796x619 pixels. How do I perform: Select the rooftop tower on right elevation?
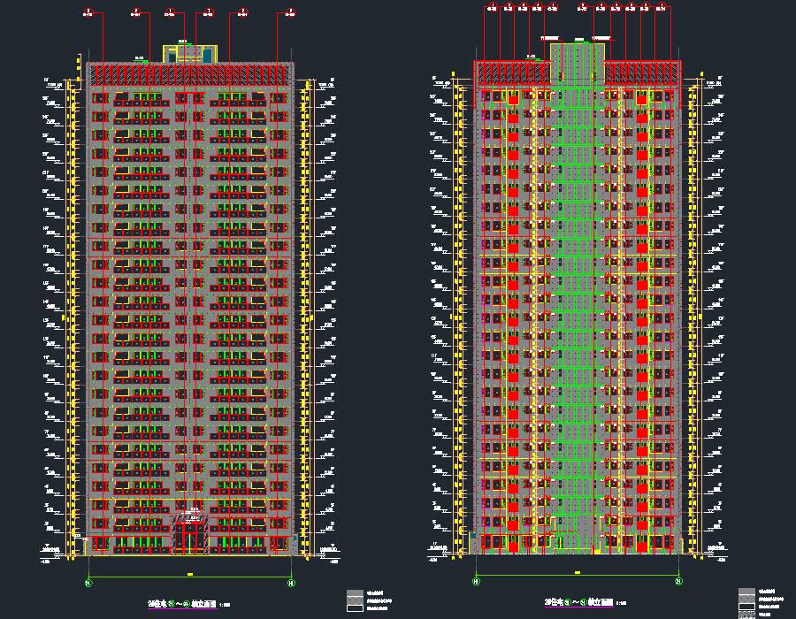point(578,62)
